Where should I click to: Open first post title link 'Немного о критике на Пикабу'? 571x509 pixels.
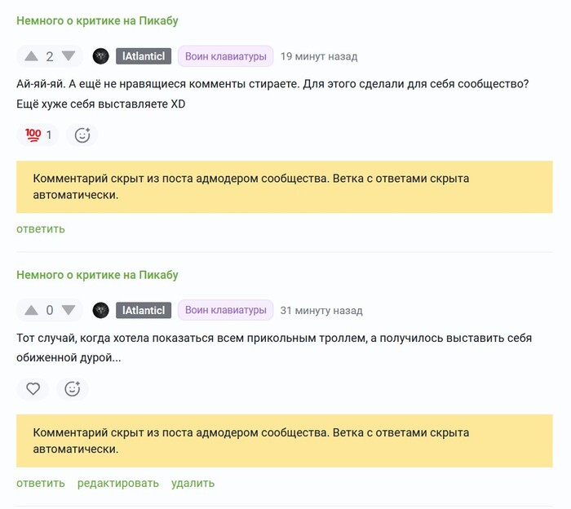[x=97, y=21]
